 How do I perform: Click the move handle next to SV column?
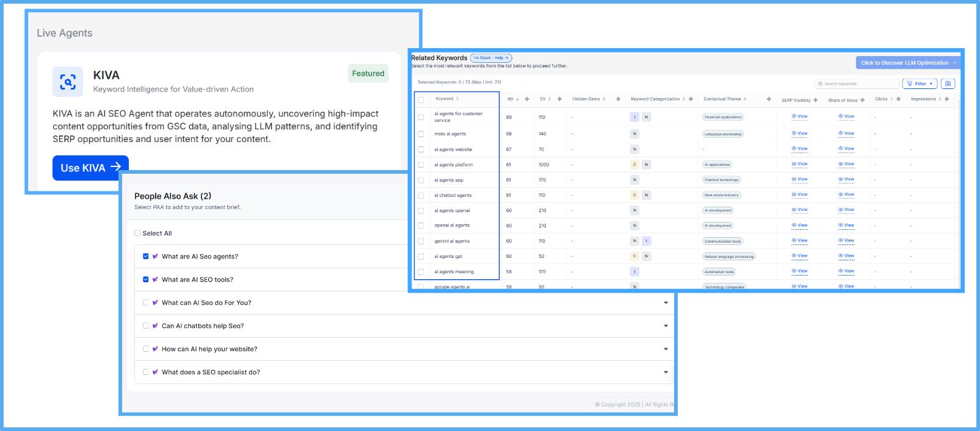coord(559,99)
